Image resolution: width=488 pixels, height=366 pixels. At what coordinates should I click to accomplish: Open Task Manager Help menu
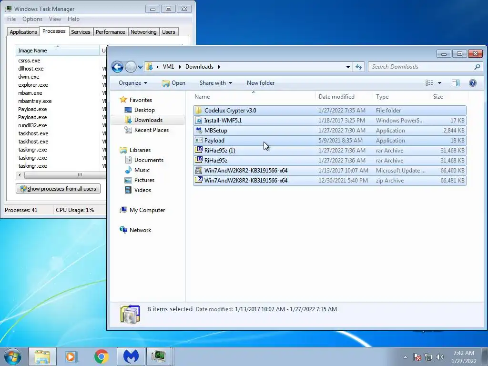click(x=73, y=19)
